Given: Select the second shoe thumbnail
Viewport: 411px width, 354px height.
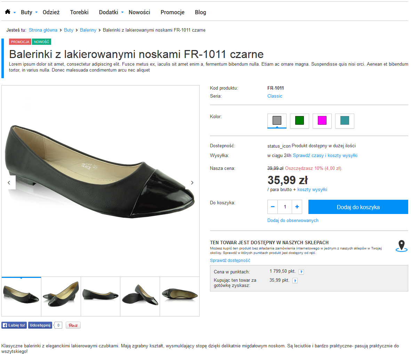Looking at the screenshot, I should pos(61,296).
